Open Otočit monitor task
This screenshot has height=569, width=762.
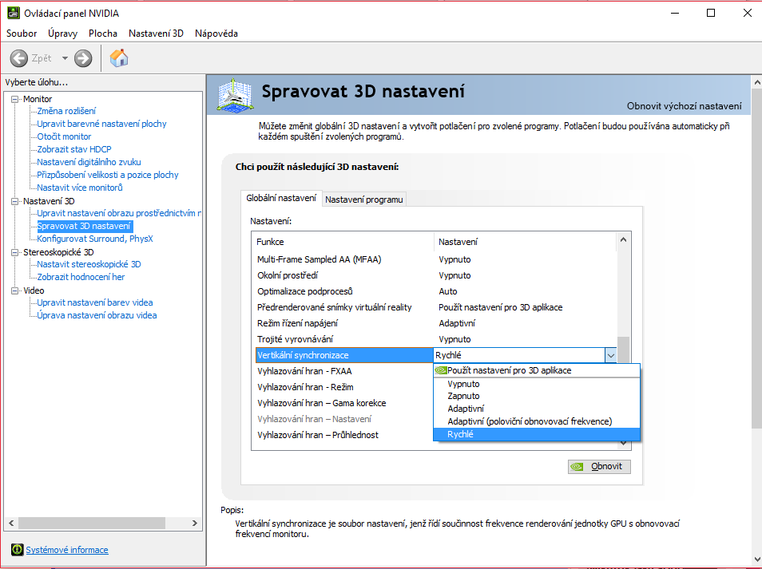tap(64, 136)
